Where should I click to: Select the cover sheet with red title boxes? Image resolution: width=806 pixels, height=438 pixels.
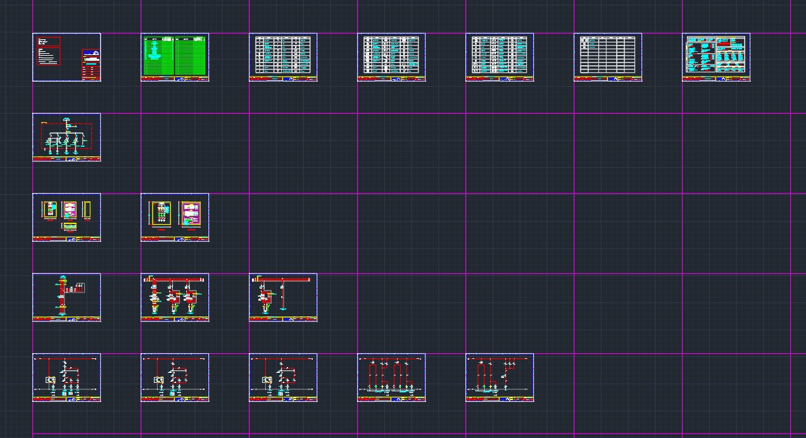tap(66, 57)
